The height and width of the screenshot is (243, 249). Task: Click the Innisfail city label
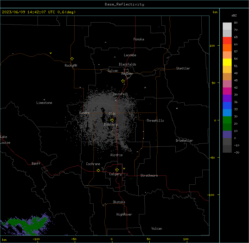pyautogui.click(x=120, y=94)
